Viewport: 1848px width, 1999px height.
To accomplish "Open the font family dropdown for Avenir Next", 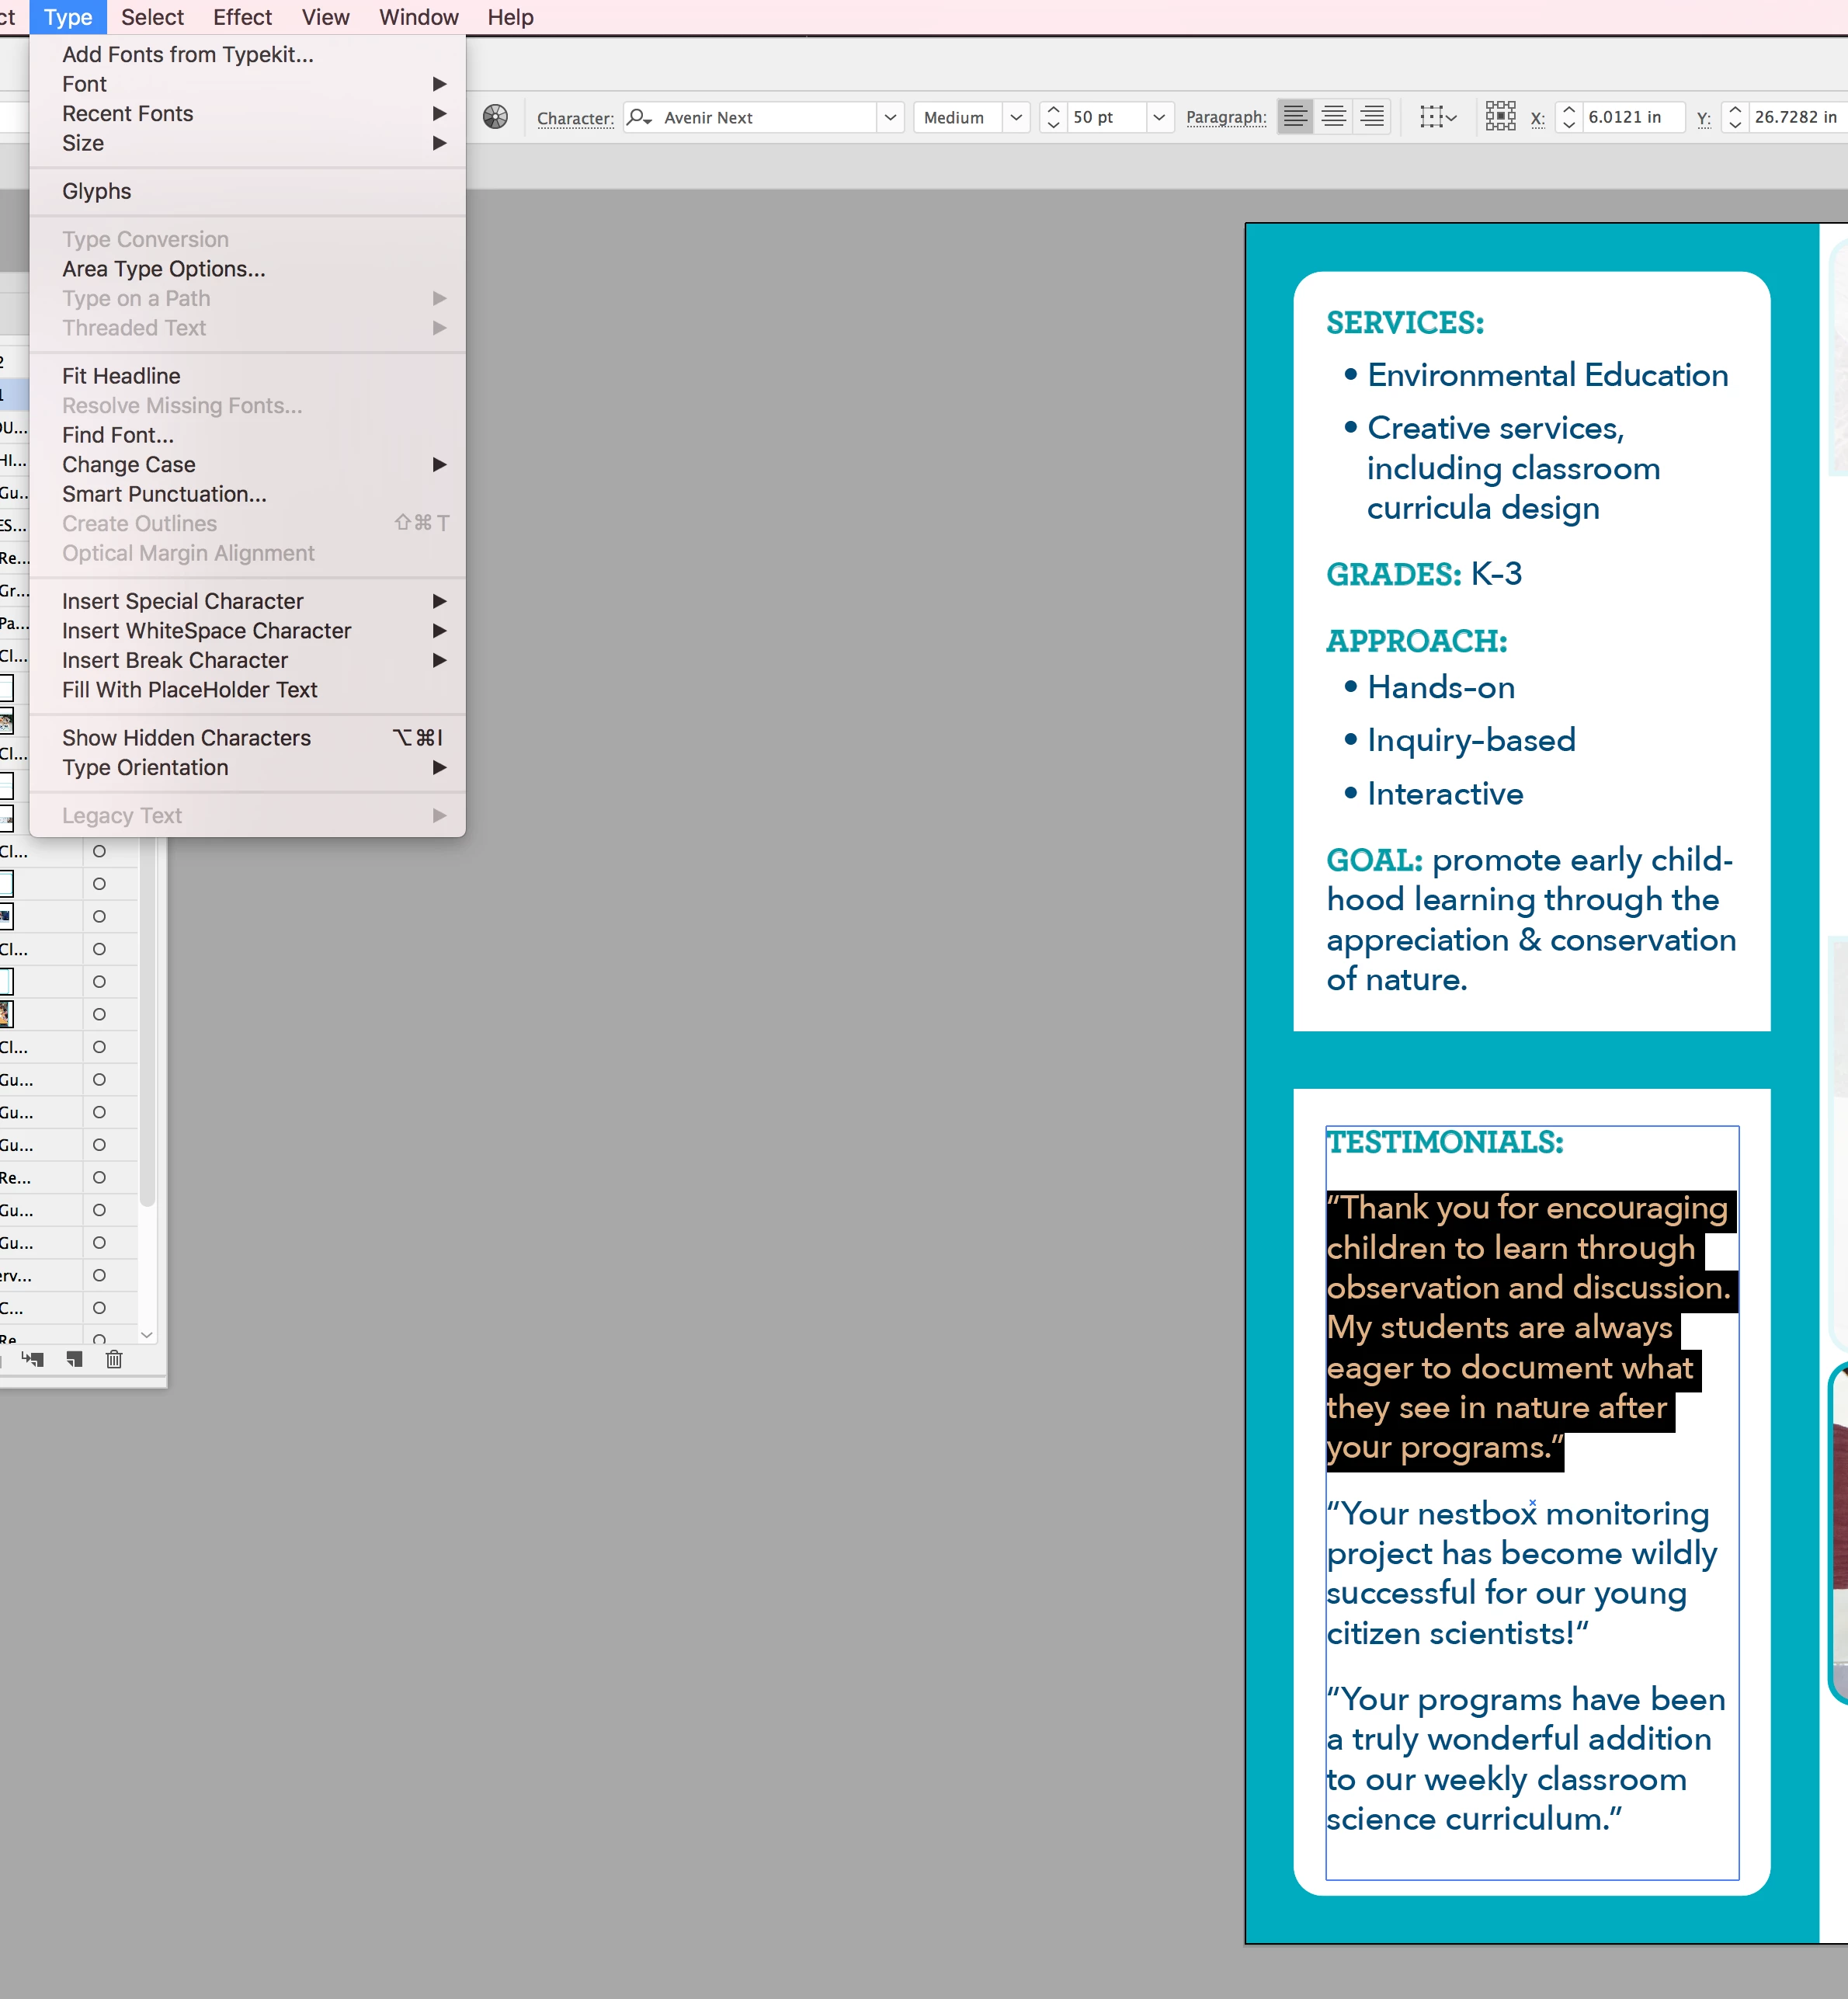I will pos(890,117).
